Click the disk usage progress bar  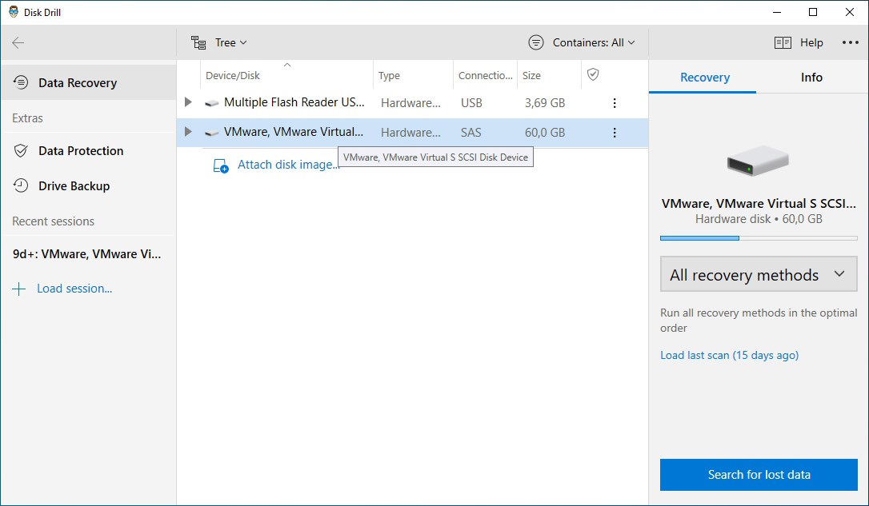click(x=759, y=238)
